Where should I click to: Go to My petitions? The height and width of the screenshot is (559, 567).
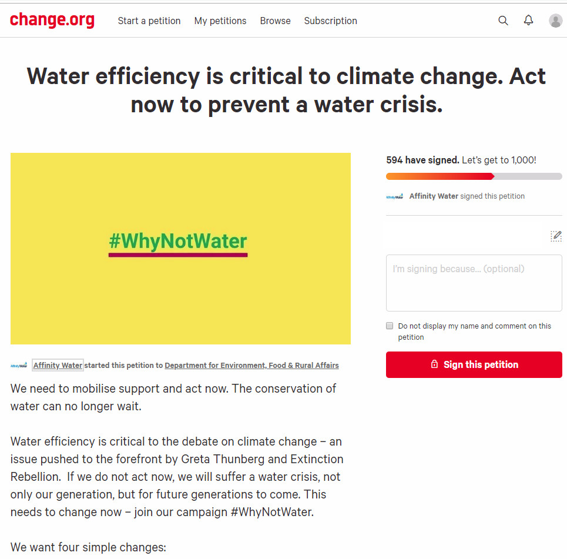(x=220, y=21)
